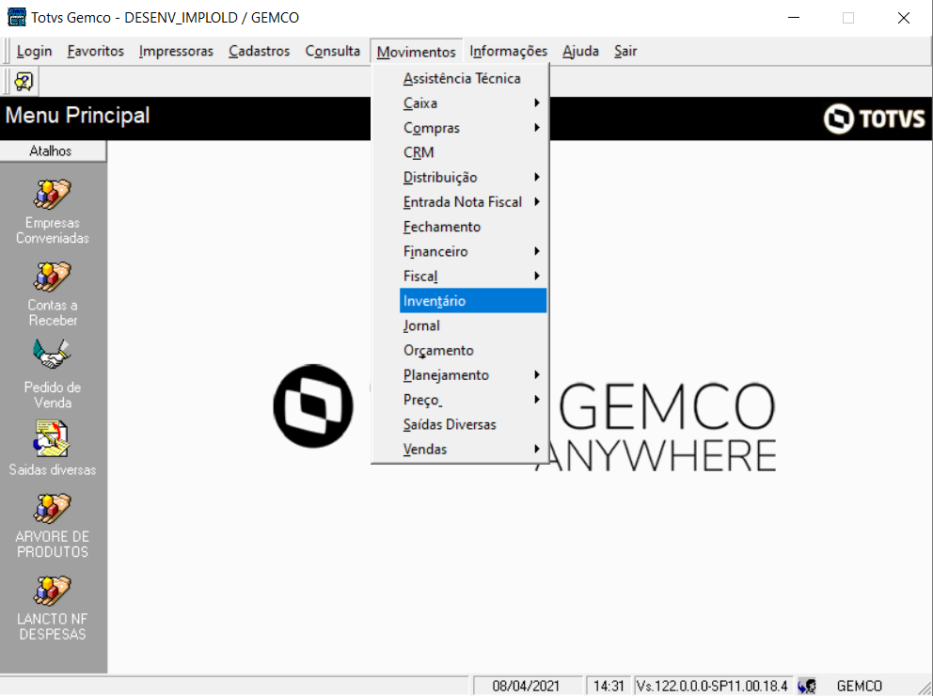Viewport: 933px width, 696px height.
Task: Open the Favoritos menu
Action: tap(95, 51)
